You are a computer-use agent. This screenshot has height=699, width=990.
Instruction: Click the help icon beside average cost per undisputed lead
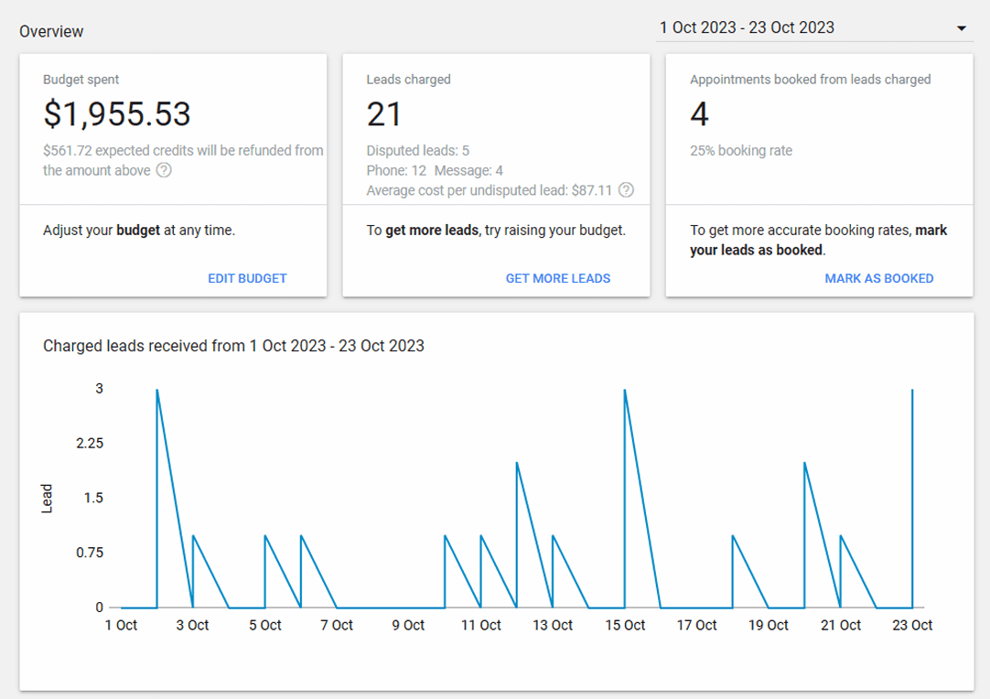coord(626,190)
